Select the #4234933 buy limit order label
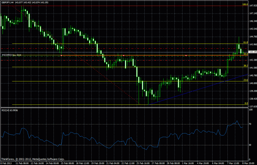Screen dimensions: 257x165 (x=12, y=55)
